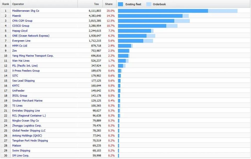
Task: Click the Orderbook legend color swatch
Action: tap(149, 4)
